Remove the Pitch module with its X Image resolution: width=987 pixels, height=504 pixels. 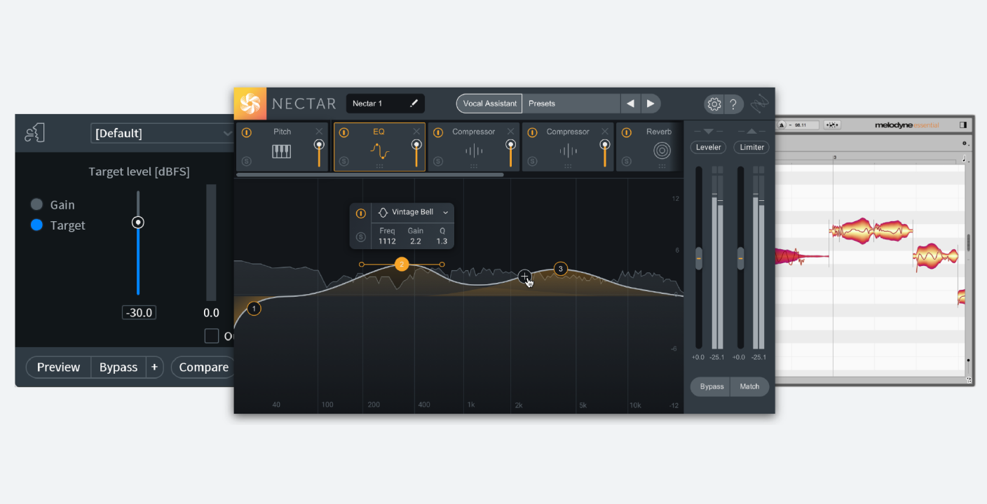pos(319,132)
